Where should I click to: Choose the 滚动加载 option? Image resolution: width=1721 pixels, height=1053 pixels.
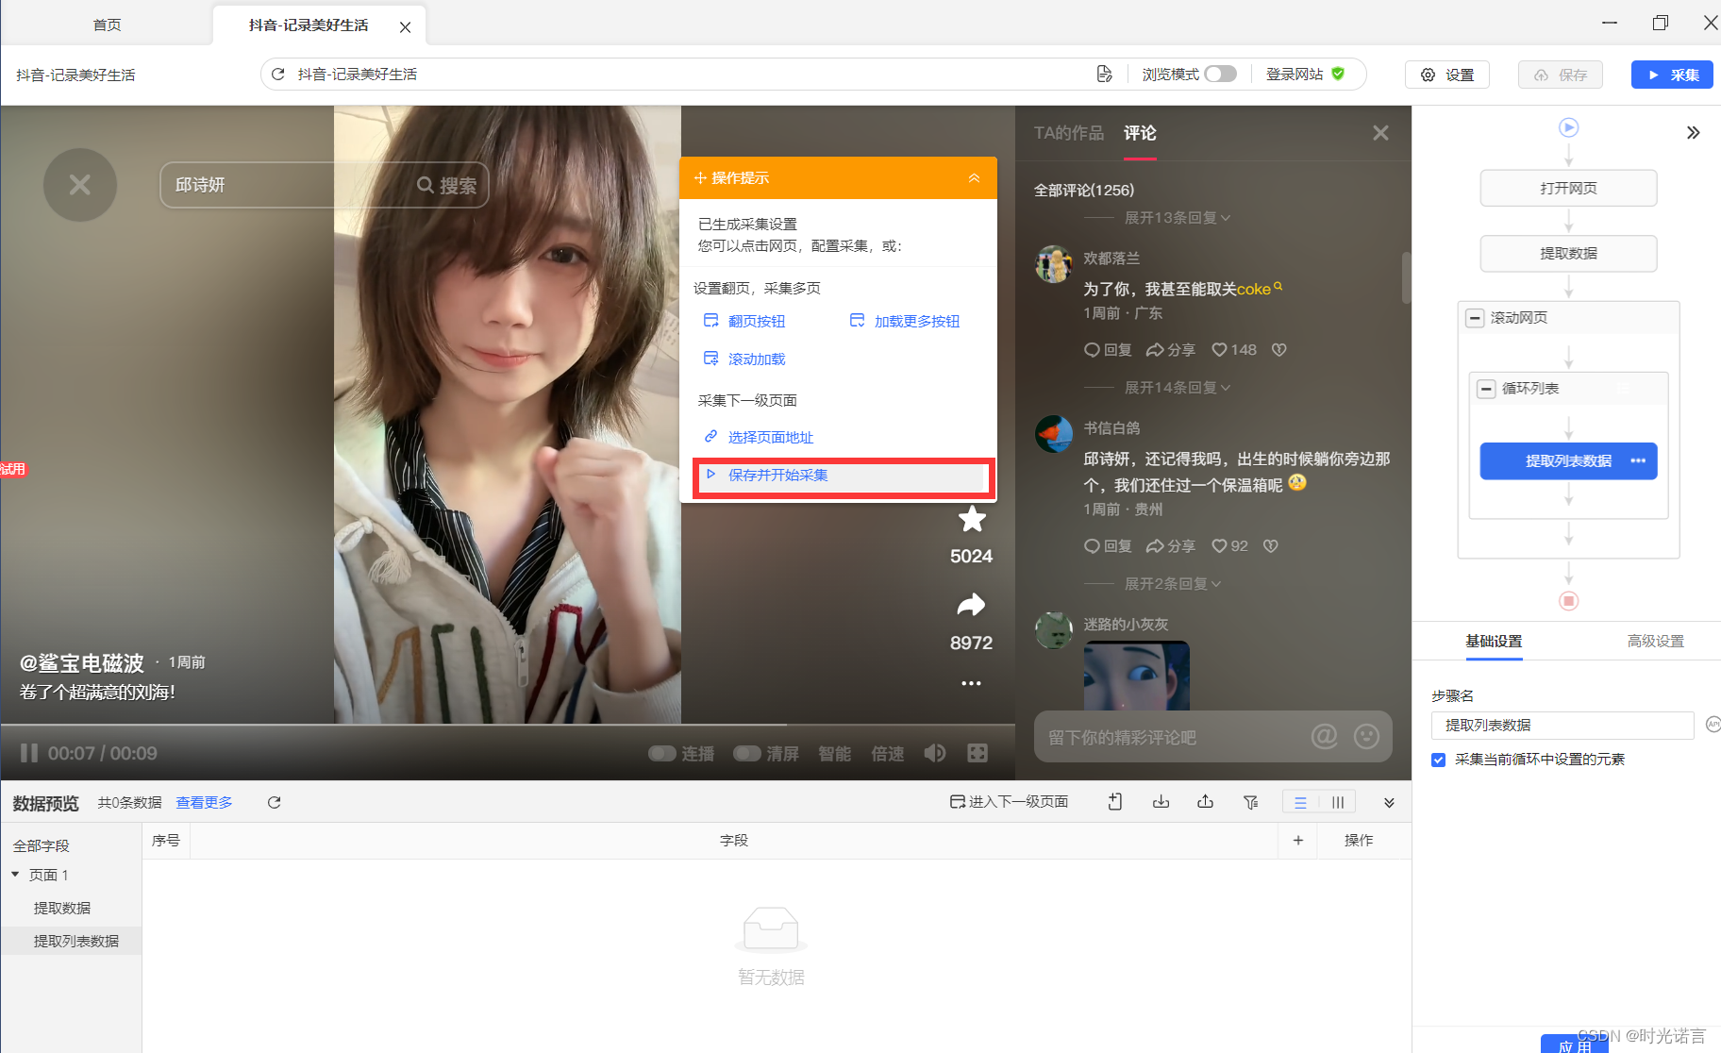pyautogui.click(x=744, y=359)
